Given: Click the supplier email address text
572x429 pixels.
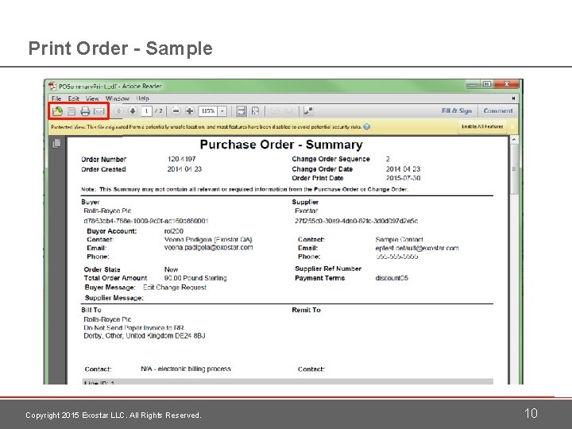Looking at the screenshot, I should coord(417,248).
